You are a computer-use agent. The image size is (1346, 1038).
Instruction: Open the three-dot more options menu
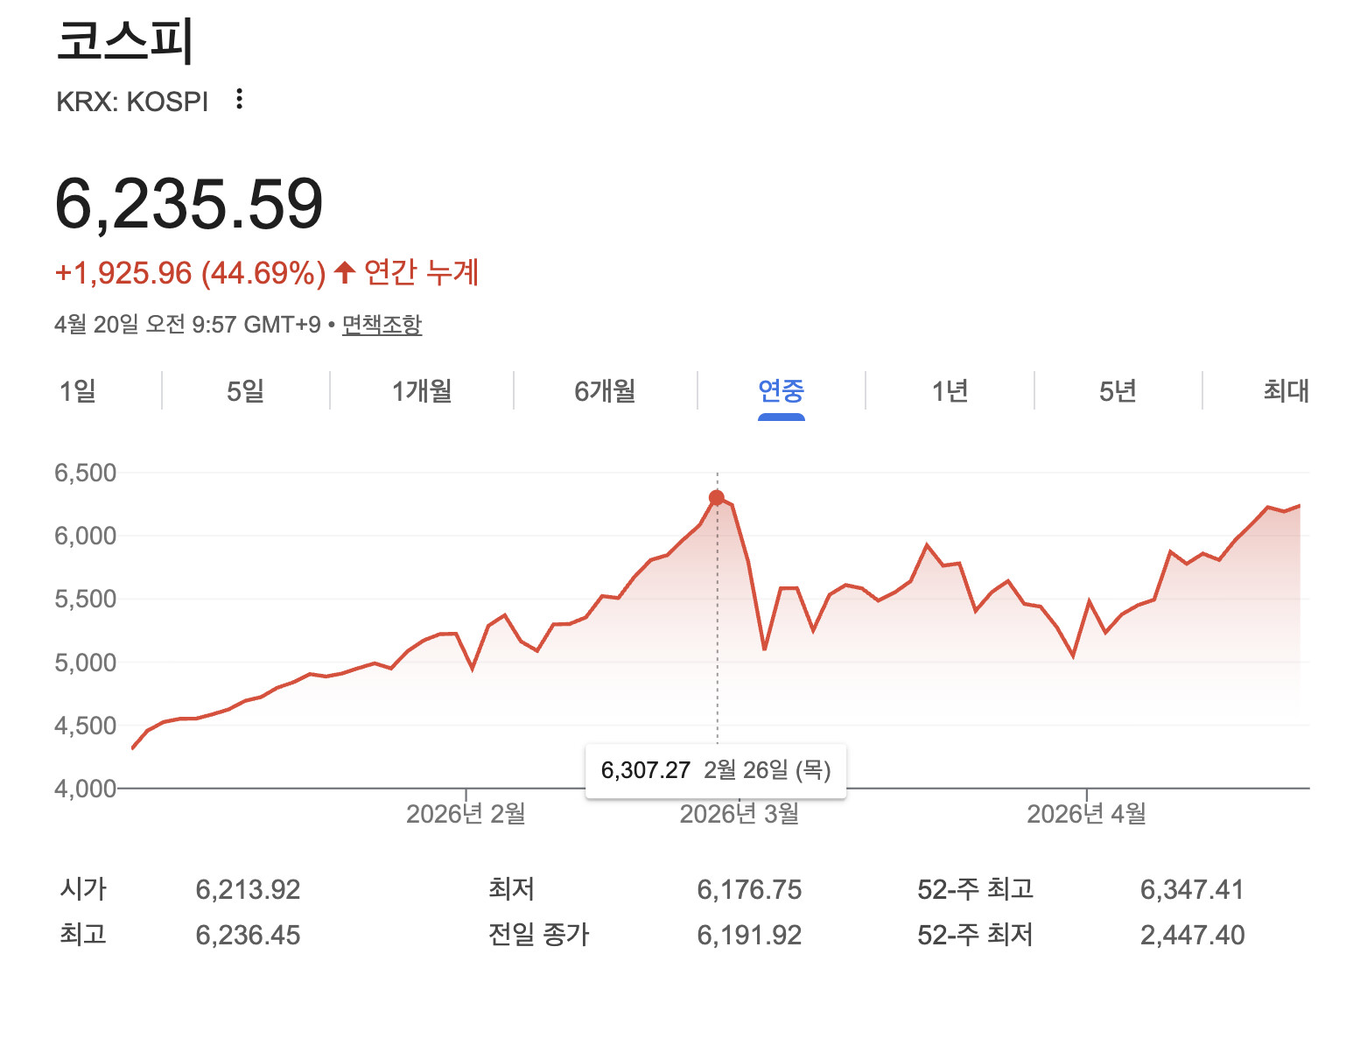(x=239, y=99)
